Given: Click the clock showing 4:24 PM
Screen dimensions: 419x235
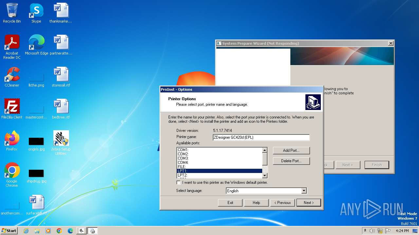Looking at the screenshot, I should pos(402,231).
